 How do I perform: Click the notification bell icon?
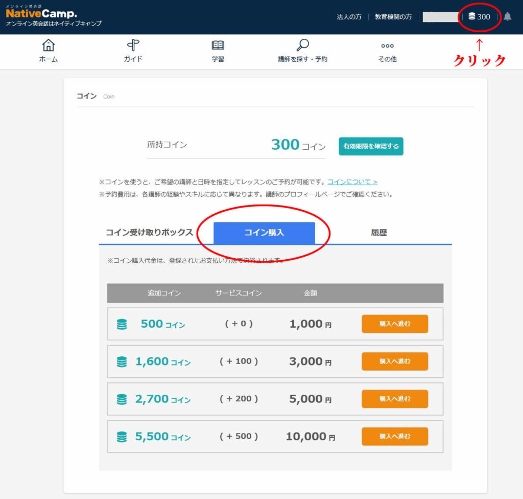507,17
